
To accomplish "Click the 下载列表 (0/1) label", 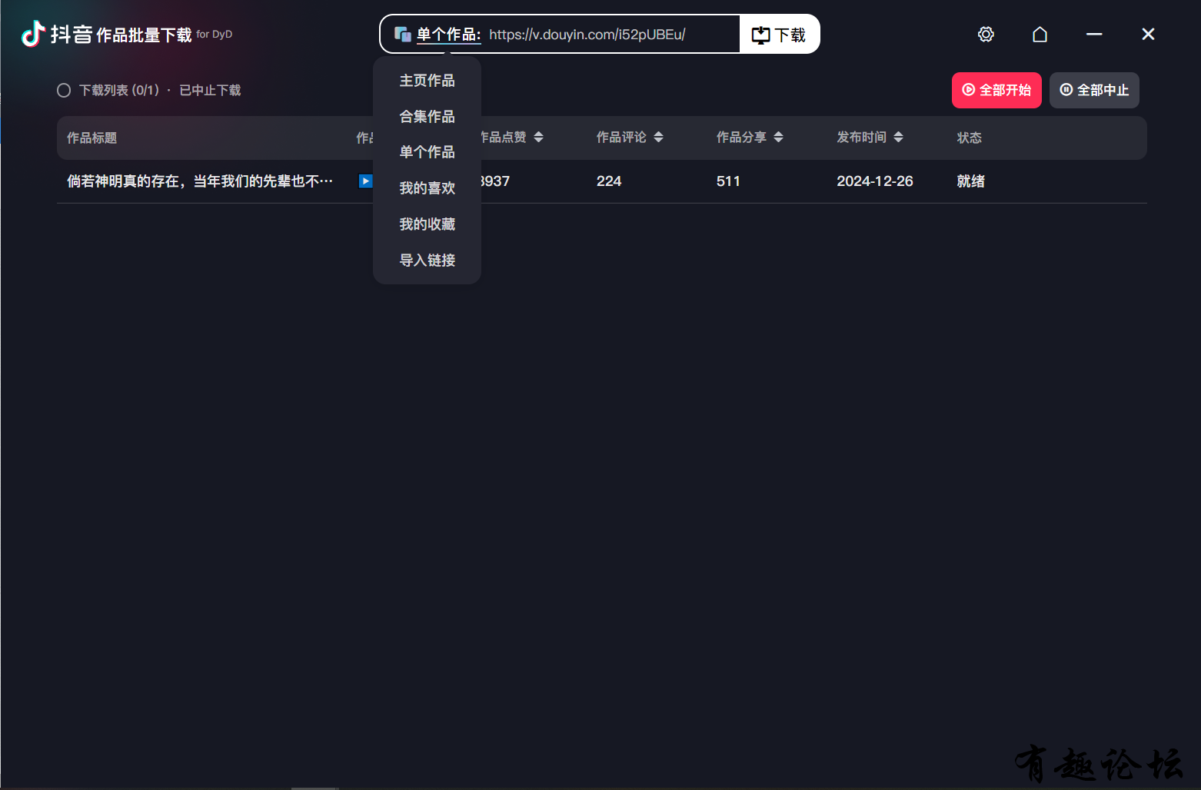I will point(119,91).
